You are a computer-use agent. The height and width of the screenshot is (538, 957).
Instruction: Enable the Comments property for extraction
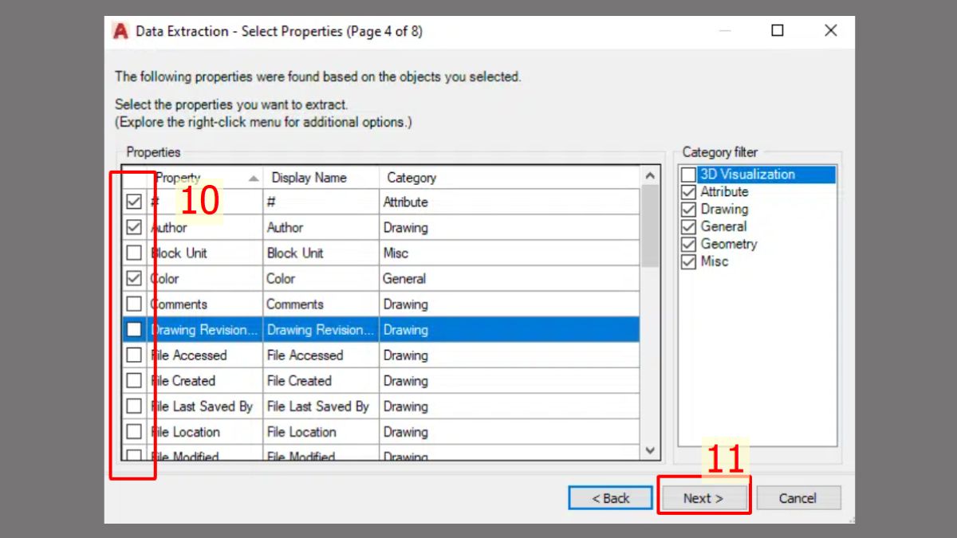click(134, 304)
